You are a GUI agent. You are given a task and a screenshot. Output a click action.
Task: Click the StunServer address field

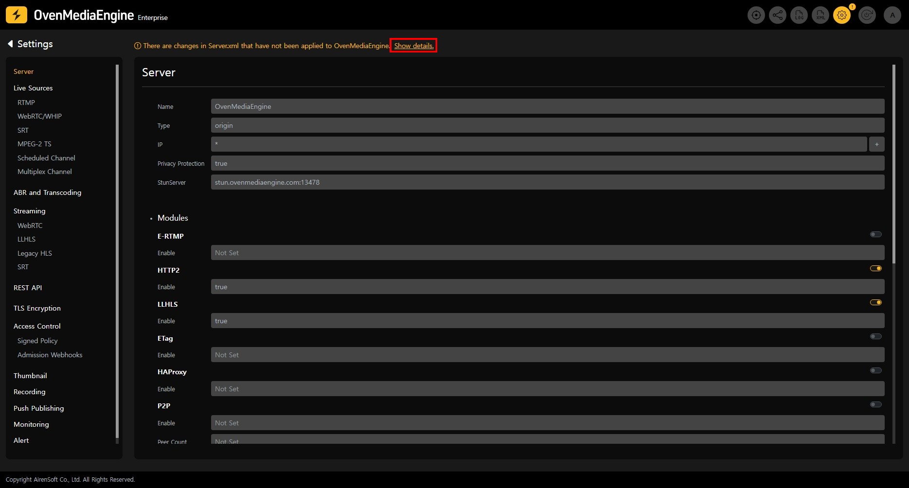coord(548,182)
